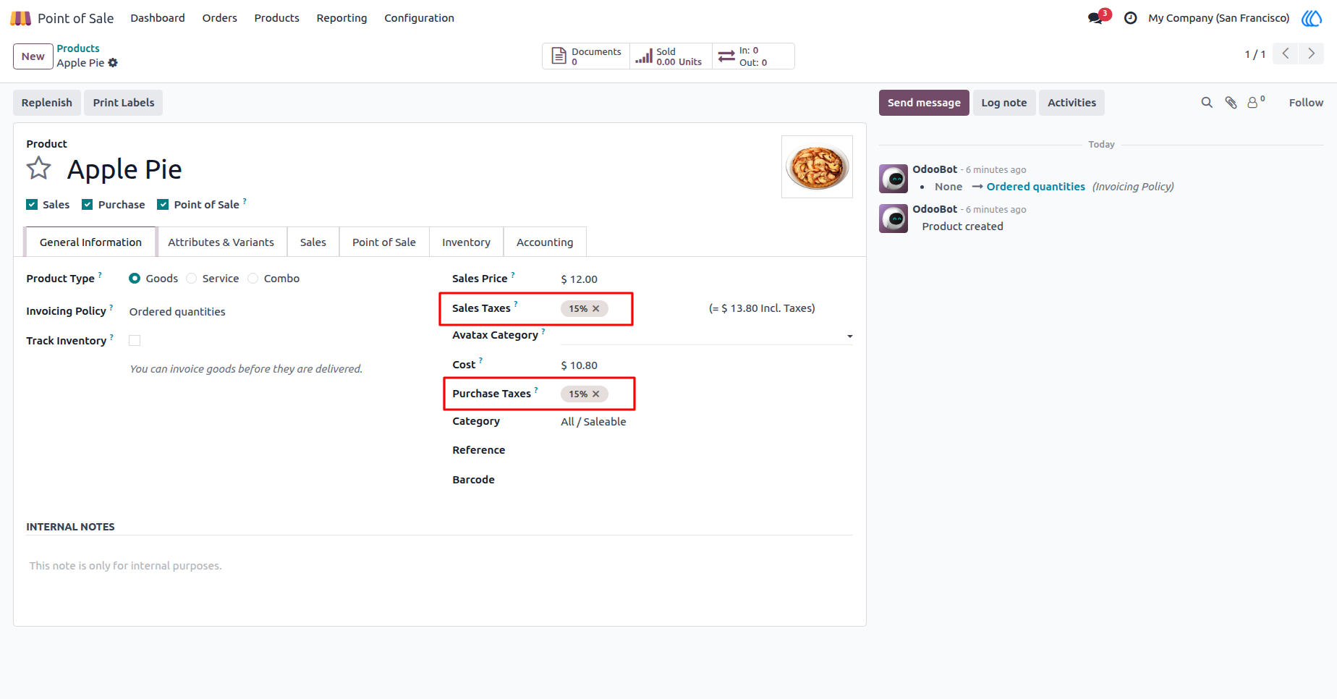
Task: Select Goods product type
Action: 135,279
